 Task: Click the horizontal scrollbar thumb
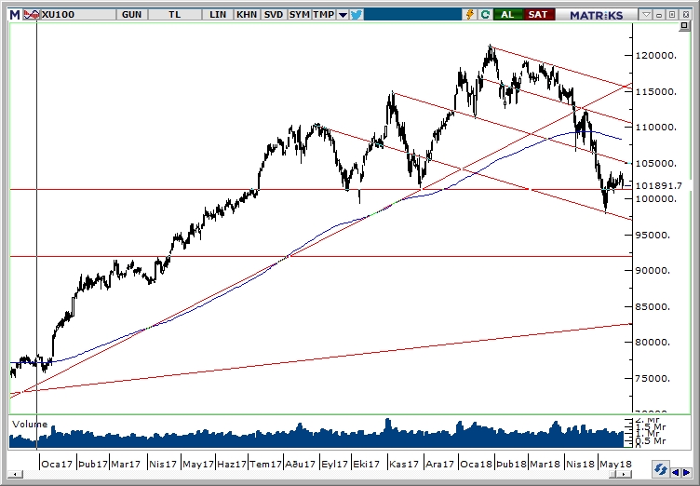612,475
